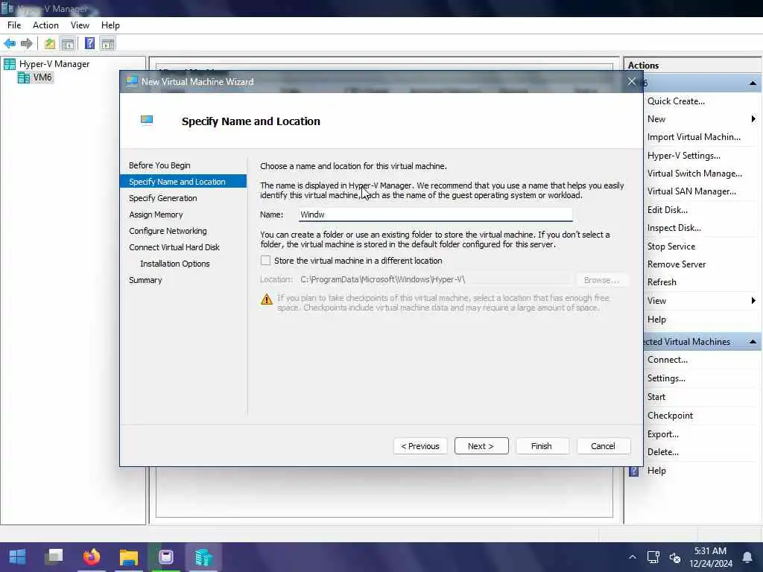Click the Forward arrow toolbar icon

tap(27, 44)
